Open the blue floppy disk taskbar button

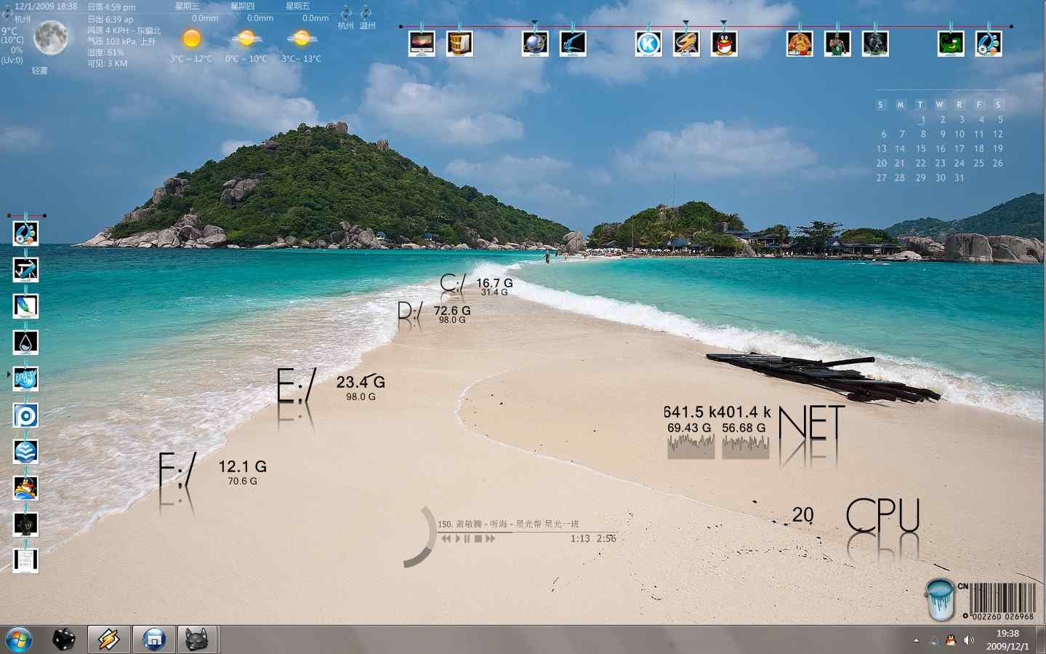[x=154, y=639]
